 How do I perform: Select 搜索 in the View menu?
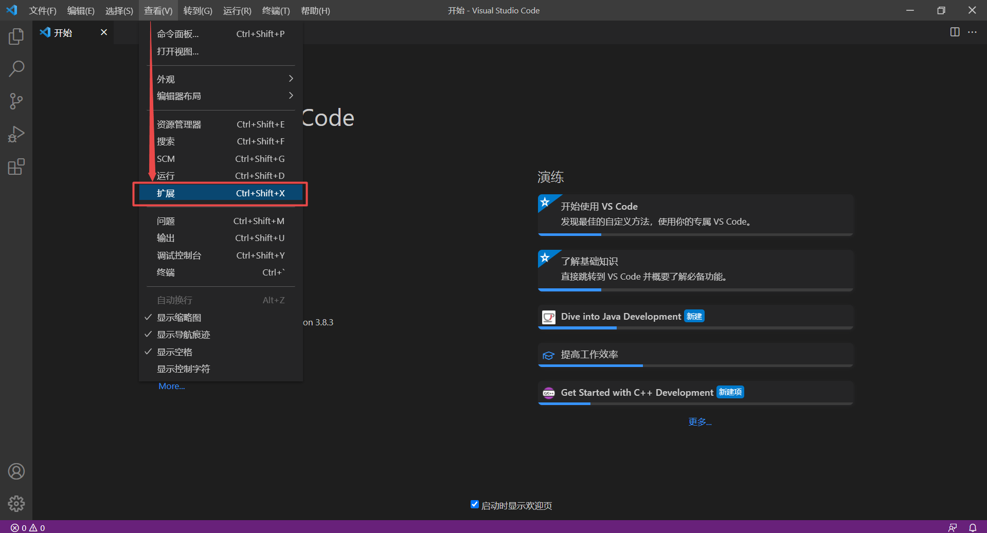tap(221, 141)
